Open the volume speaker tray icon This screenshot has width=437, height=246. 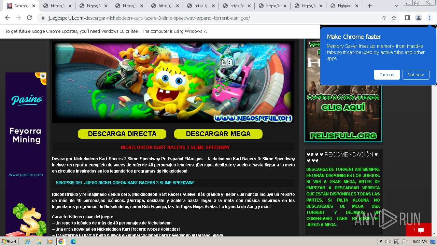388,242
